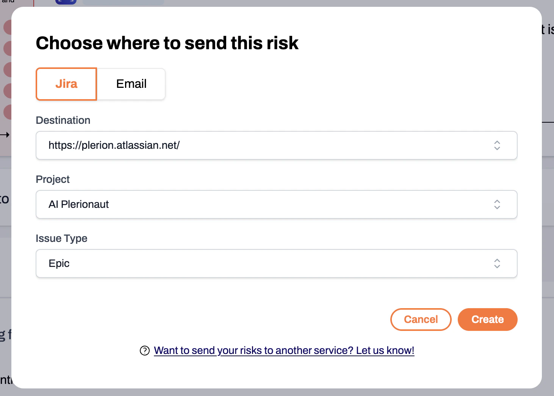Open the Project selector showing AI Plerionaut
554x396 pixels.
coord(276,204)
